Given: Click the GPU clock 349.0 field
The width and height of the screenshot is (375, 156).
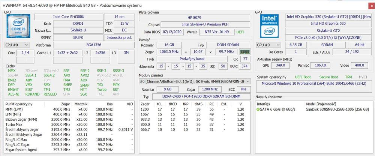Looking at the screenshot, I should click(280, 65).
